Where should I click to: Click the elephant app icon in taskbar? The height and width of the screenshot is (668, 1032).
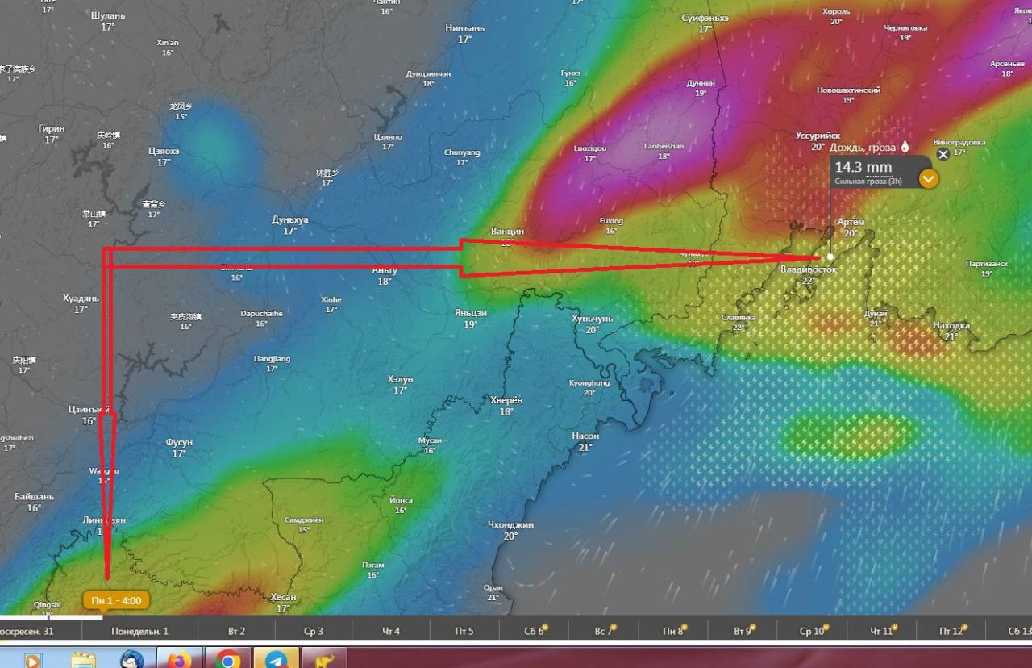pyautogui.click(x=324, y=659)
